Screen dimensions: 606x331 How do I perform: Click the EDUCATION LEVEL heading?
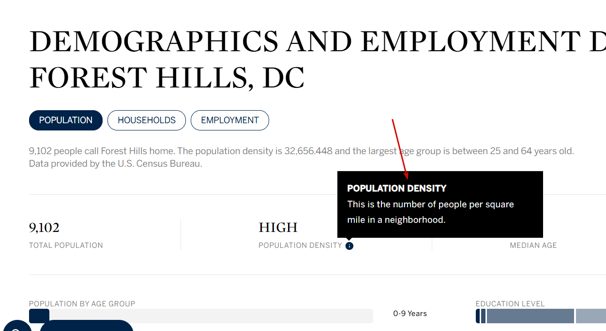pyautogui.click(x=510, y=304)
